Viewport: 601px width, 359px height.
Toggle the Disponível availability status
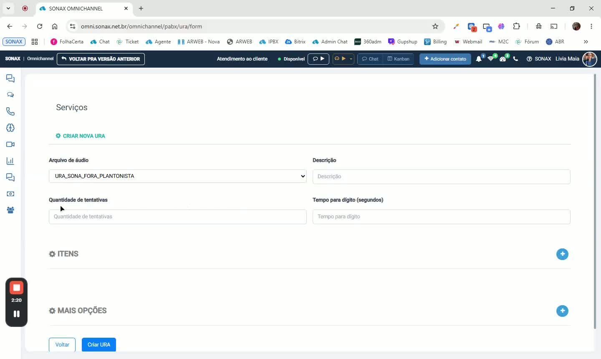(x=291, y=59)
